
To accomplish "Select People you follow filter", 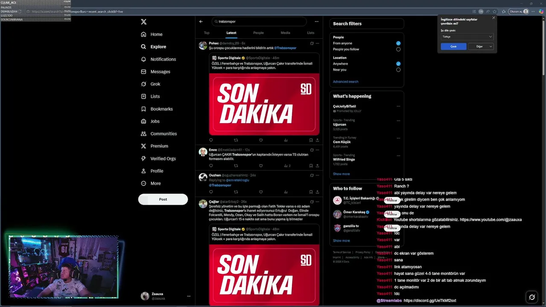I will click(398, 49).
